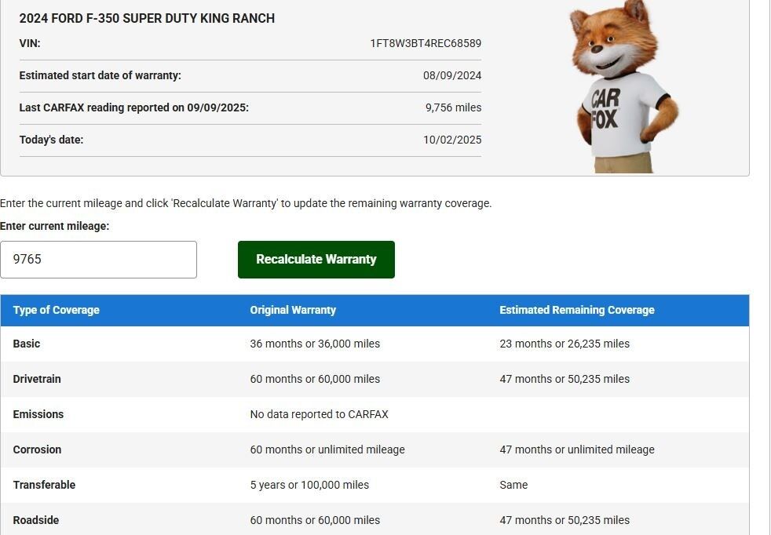Click the 'No data reported to CARFAX' text
Viewport: 771px width, 535px height.
[x=319, y=414]
